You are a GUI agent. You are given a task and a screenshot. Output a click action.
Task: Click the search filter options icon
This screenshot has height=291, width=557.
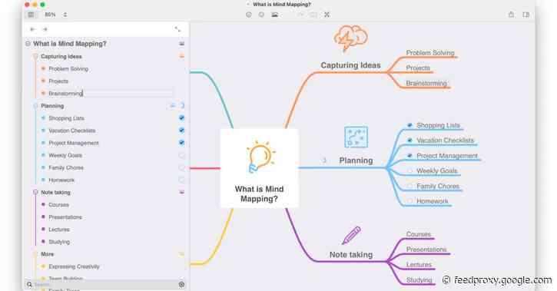[x=181, y=285]
